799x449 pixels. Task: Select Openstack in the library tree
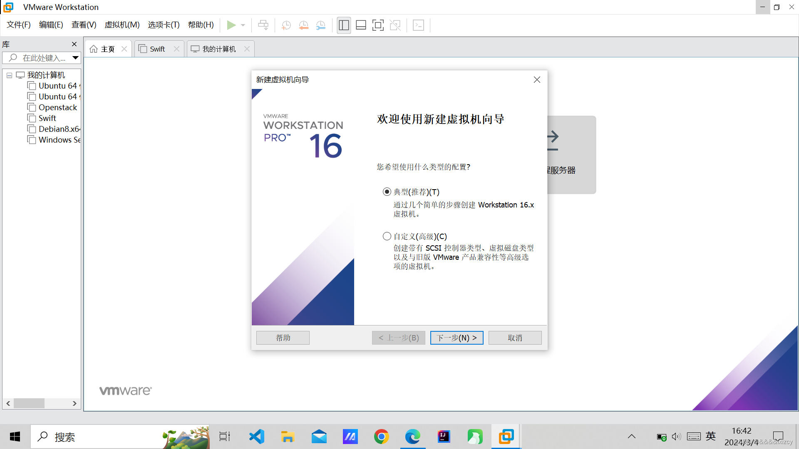57,107
